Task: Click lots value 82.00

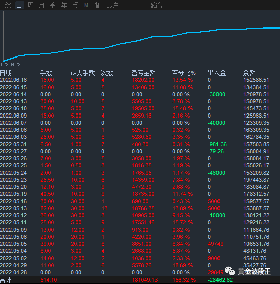Action: 47,208
